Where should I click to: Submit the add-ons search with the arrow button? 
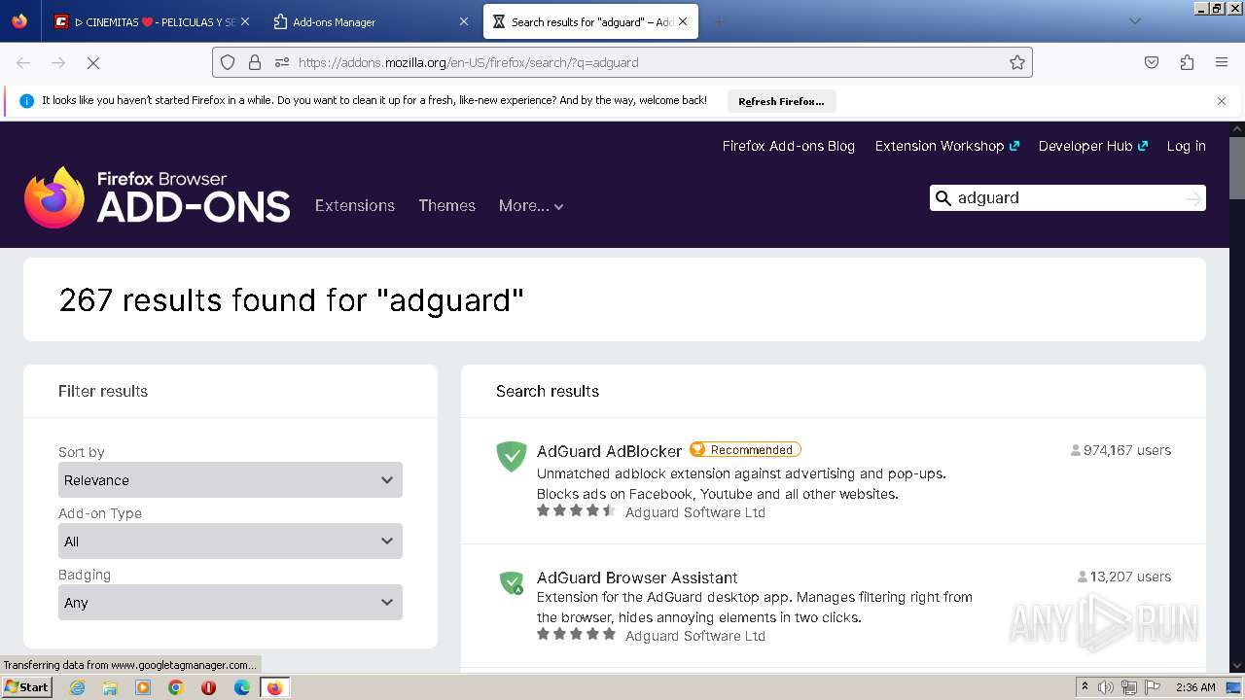coord(1193,198)
